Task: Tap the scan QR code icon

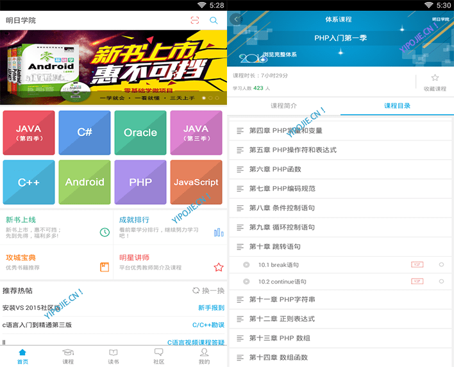Action: (195, 20)
